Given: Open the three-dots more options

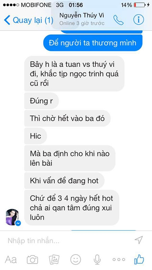Looking at the screenshot, I should [x=119, y=259].
